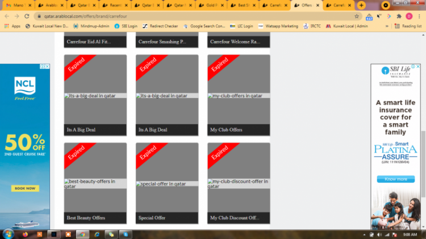Open the Reading list panel
This screenshot has height=239, width=426.
click(x=408, y=26)
